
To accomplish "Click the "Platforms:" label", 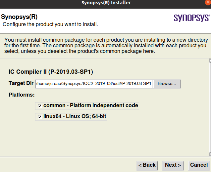I will pos(22,95).
